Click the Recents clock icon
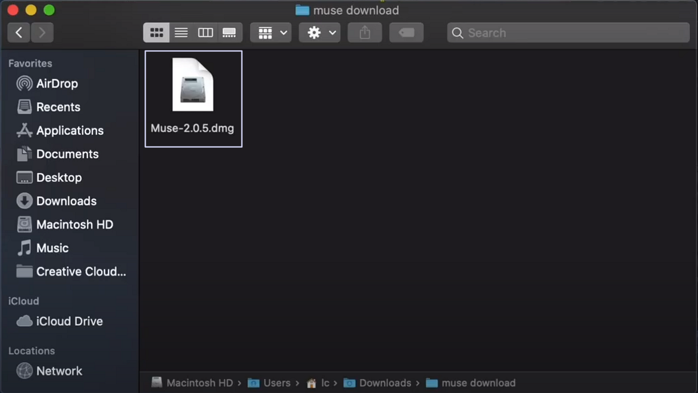The height and width of the screenshot is (393, 698). click(x=24, y=107)
